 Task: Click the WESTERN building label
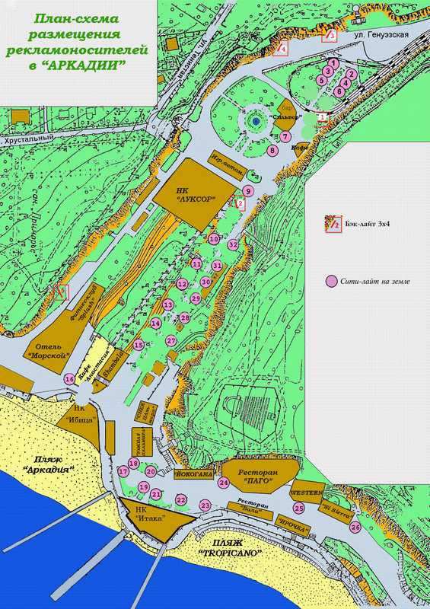[x=307, y=493]
